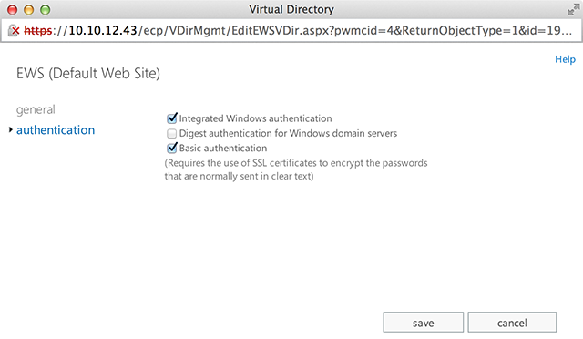
Task: Click the URL path in the address bar
Action: (354, 30)
